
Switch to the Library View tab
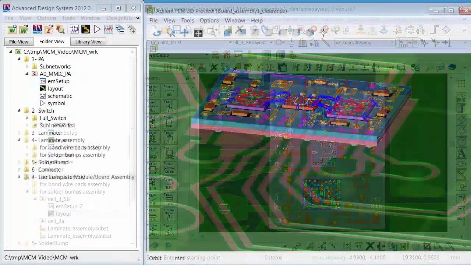[88, 42]
